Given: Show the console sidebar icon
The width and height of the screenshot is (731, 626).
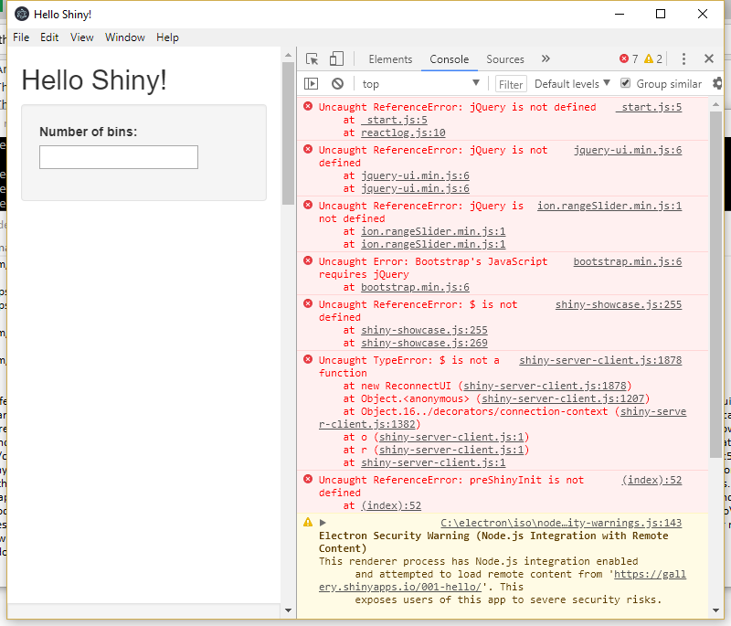Looking at the screenshot, I should point(312,83).
